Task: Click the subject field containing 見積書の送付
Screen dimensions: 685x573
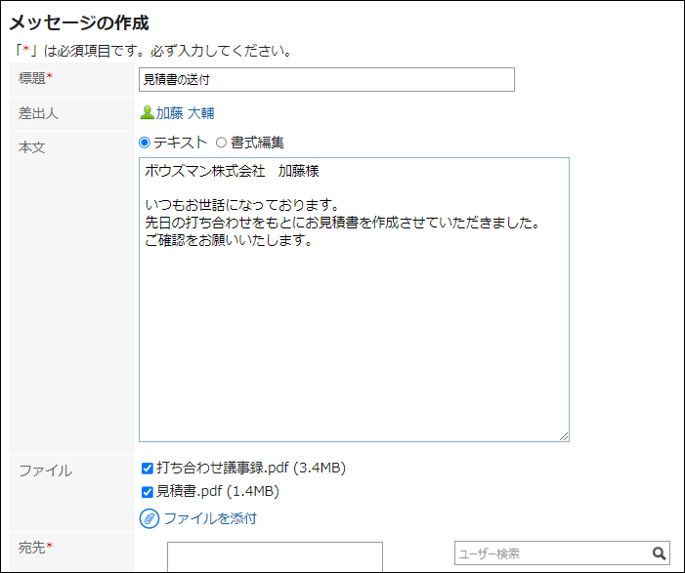Action: (x=326, y=79)
